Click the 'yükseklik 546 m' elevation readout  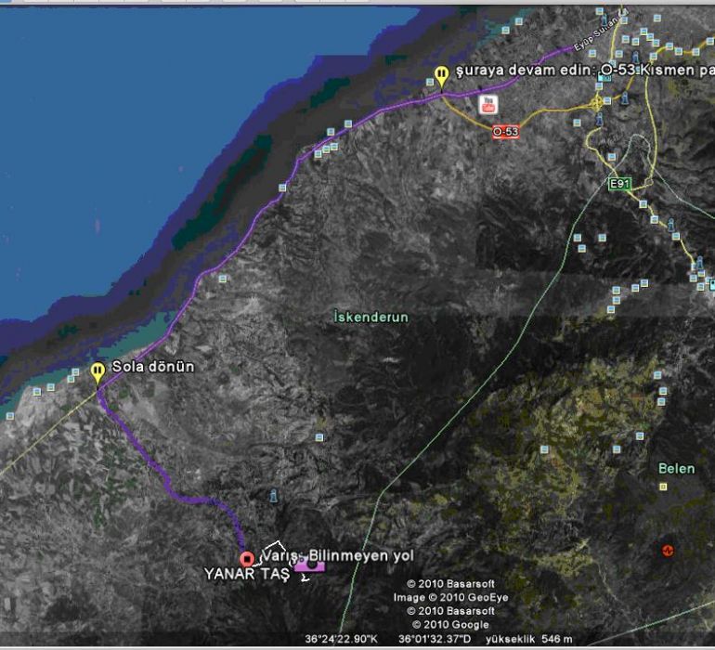point(529,639)
